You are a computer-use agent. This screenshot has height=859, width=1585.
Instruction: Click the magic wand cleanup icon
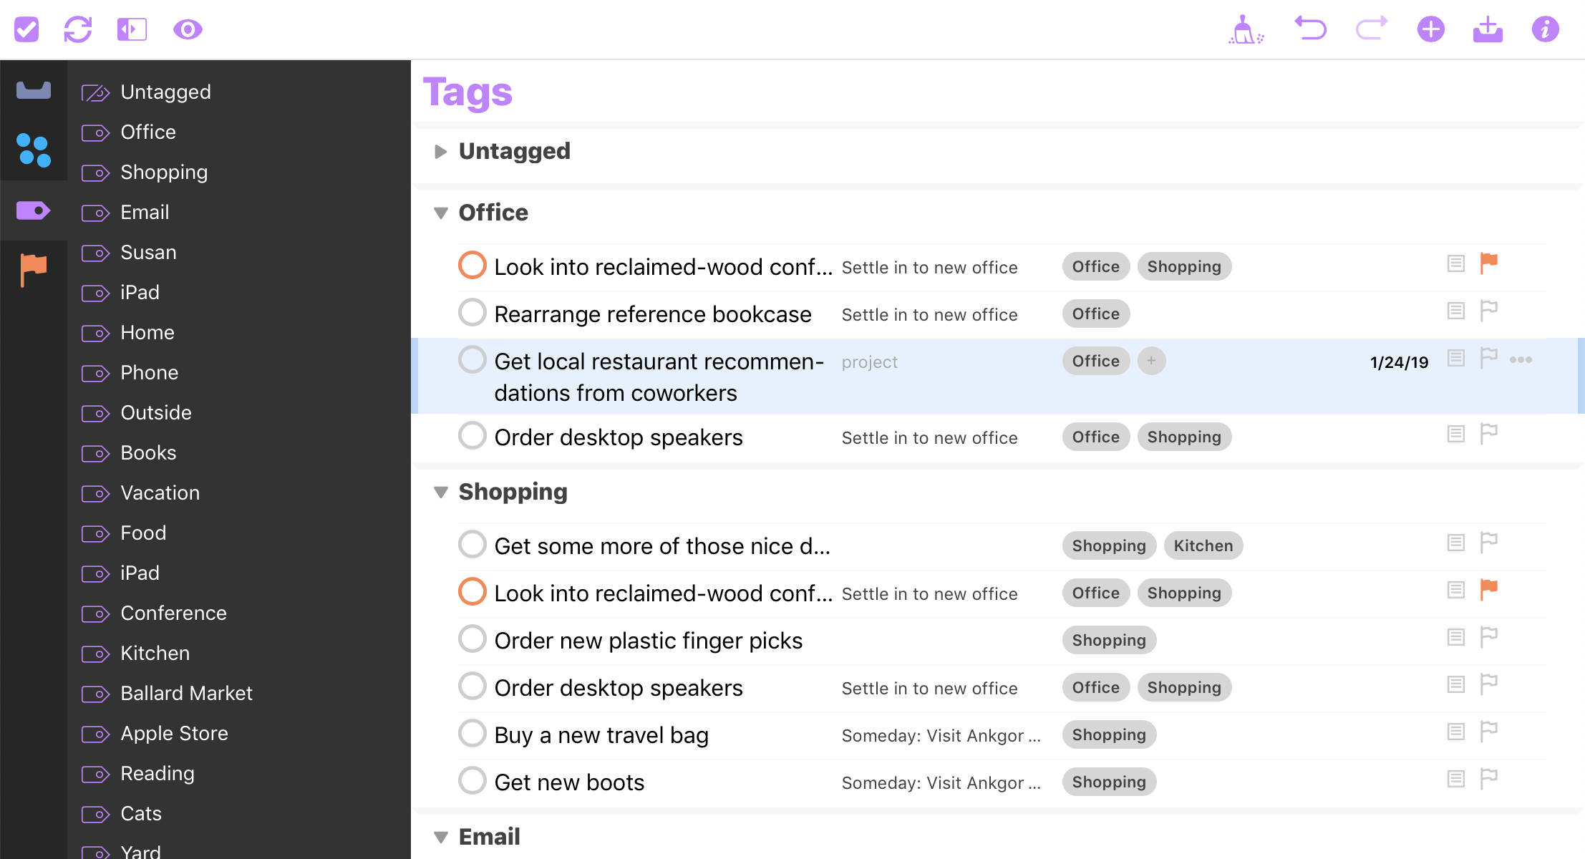(x=1244, y=29)
